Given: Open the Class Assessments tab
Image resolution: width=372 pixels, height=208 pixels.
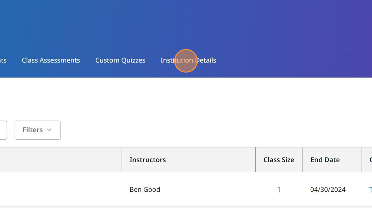Looking at the screenshot, I should tap(50, 60).
